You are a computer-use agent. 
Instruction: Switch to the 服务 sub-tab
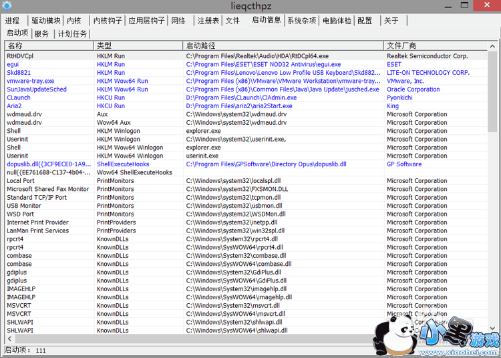coord(41,33)
